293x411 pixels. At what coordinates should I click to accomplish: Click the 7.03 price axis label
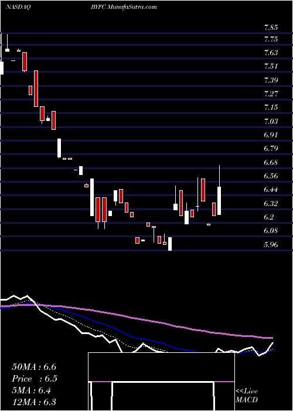pyautogui.click(x=271, y=121)
